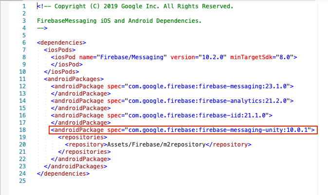Click the closing androidPackage tag on line 13
328x195 pixels.
(x=81, y=94)
